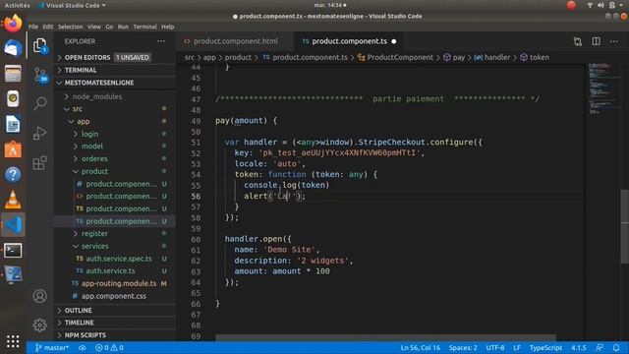Collapse the product folder

point(115,171)
